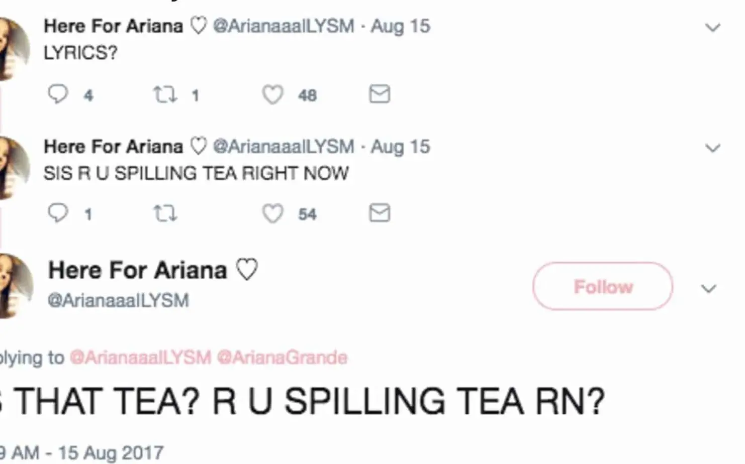Reply to the LYRICS? tweet

pyautogui.click(x=58, y=94)
